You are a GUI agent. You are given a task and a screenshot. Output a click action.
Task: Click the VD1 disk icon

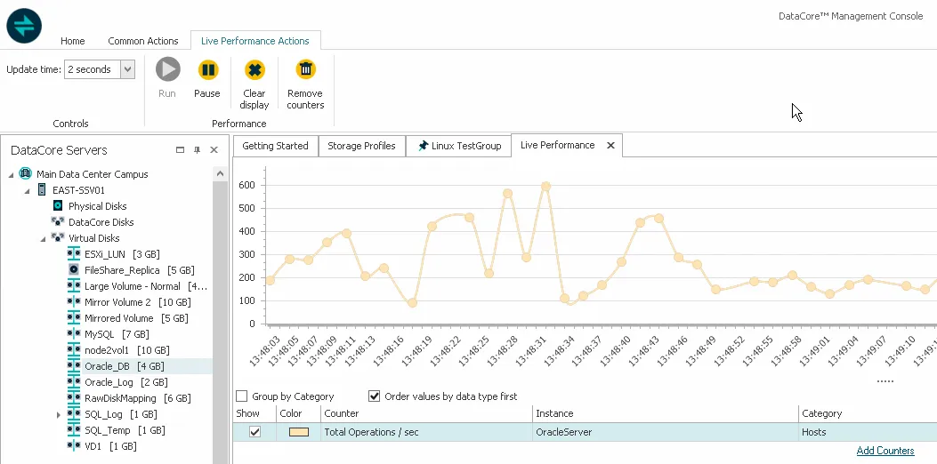click(x=74, y=446)
